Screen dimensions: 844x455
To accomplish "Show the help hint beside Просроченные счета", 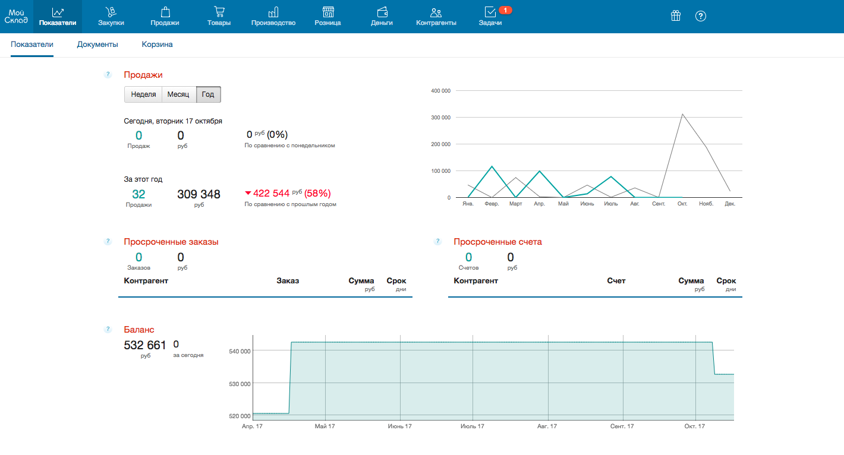I will (x=438, y=242).
